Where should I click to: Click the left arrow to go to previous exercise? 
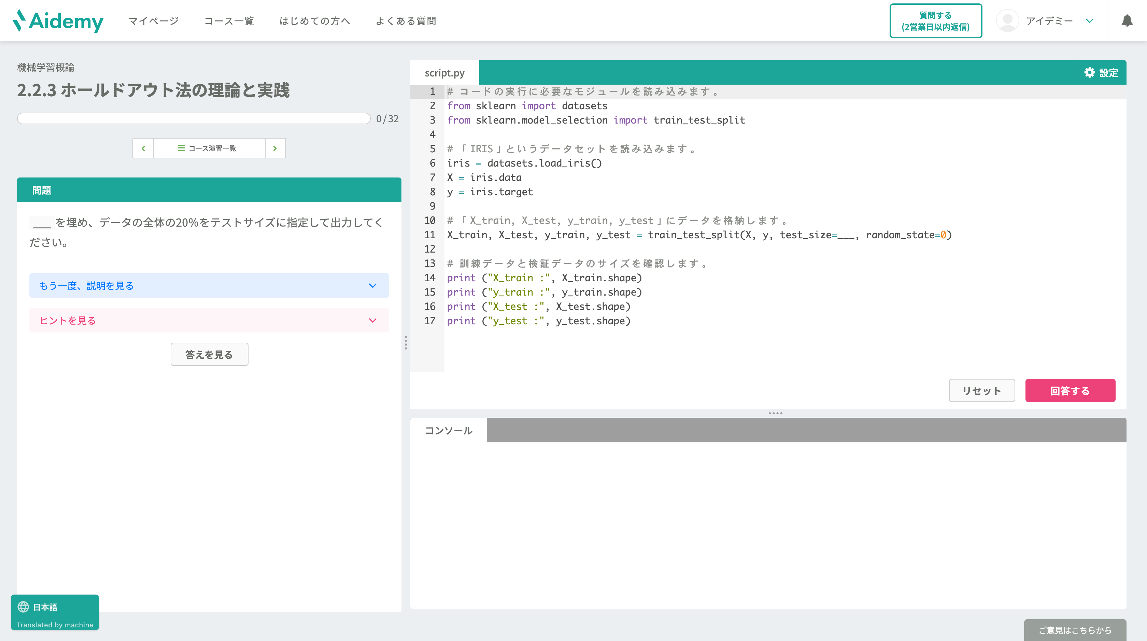143,148
